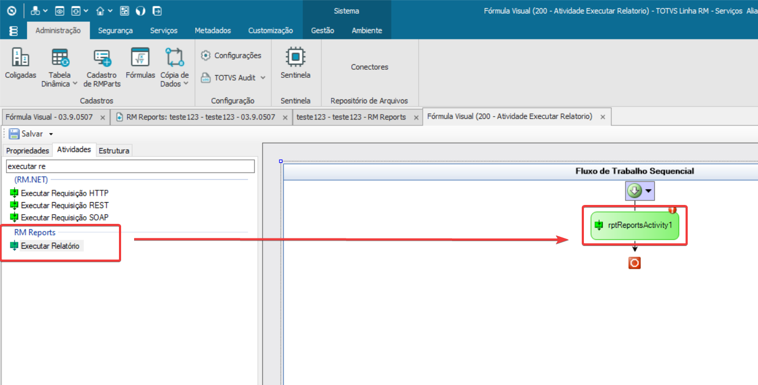Open the Gestão ribbon tab
The image size is (758, 385).
click(323, 31)
